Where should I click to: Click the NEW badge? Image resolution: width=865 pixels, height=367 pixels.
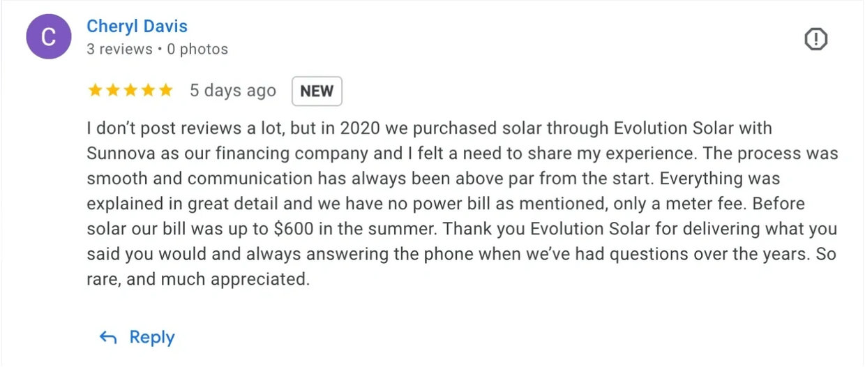point(317,91)
